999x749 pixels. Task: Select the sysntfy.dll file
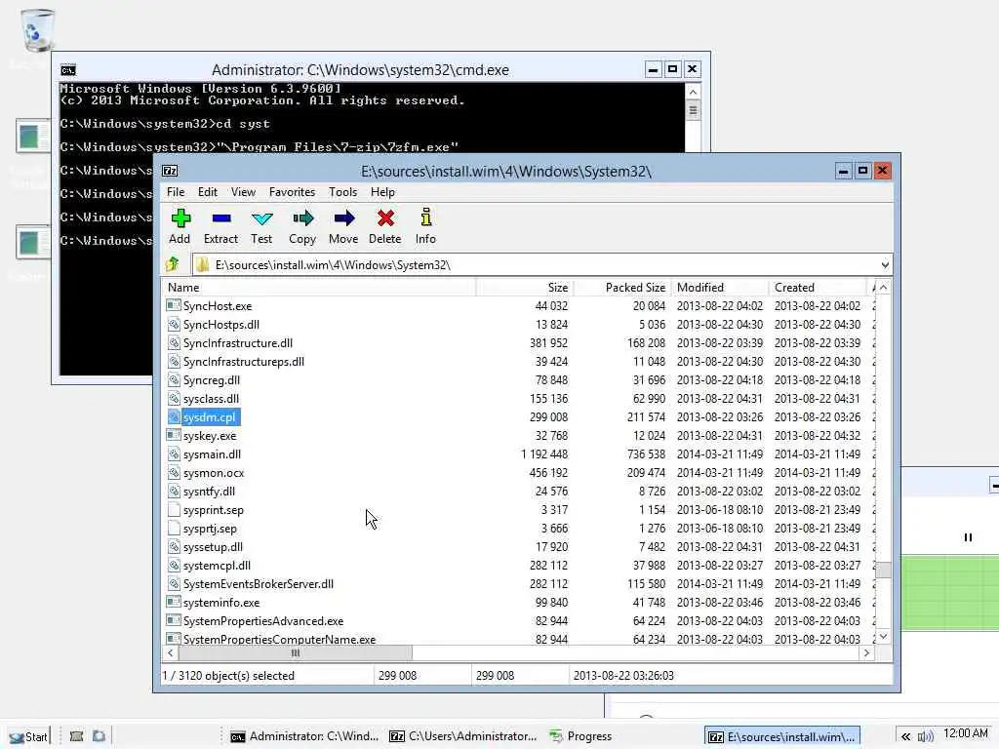coord(209,492)
